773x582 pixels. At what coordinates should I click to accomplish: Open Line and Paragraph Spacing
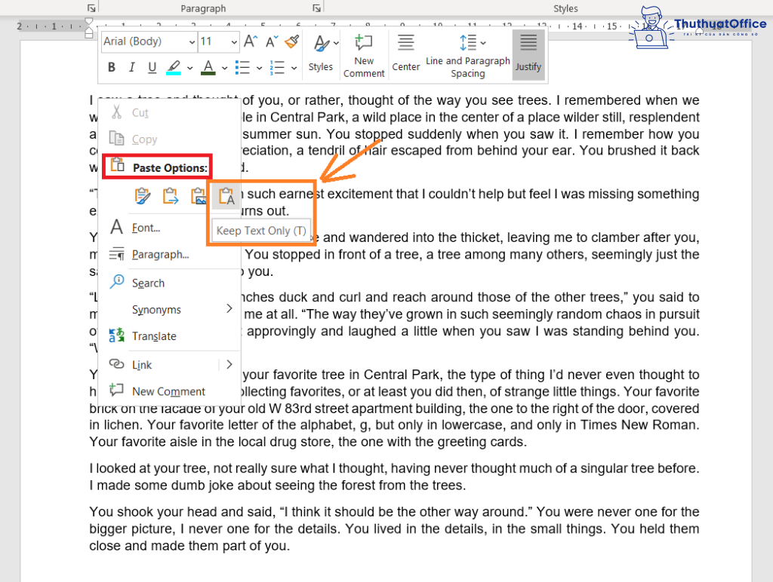(x=468, y=56)
